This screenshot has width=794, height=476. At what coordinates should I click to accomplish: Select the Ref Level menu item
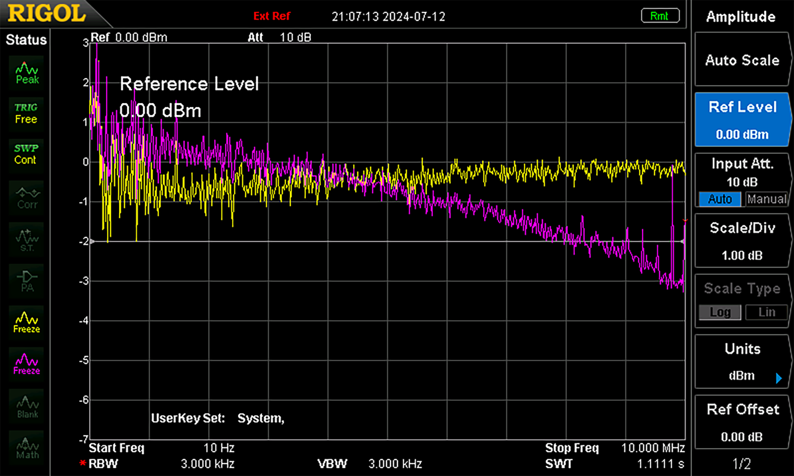click(742, 119)
